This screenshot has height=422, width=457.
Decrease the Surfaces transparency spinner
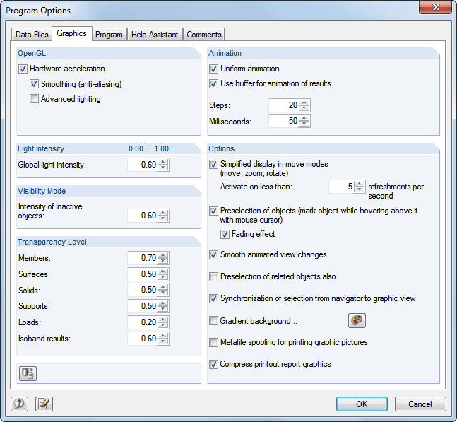(x=163, y=277)
